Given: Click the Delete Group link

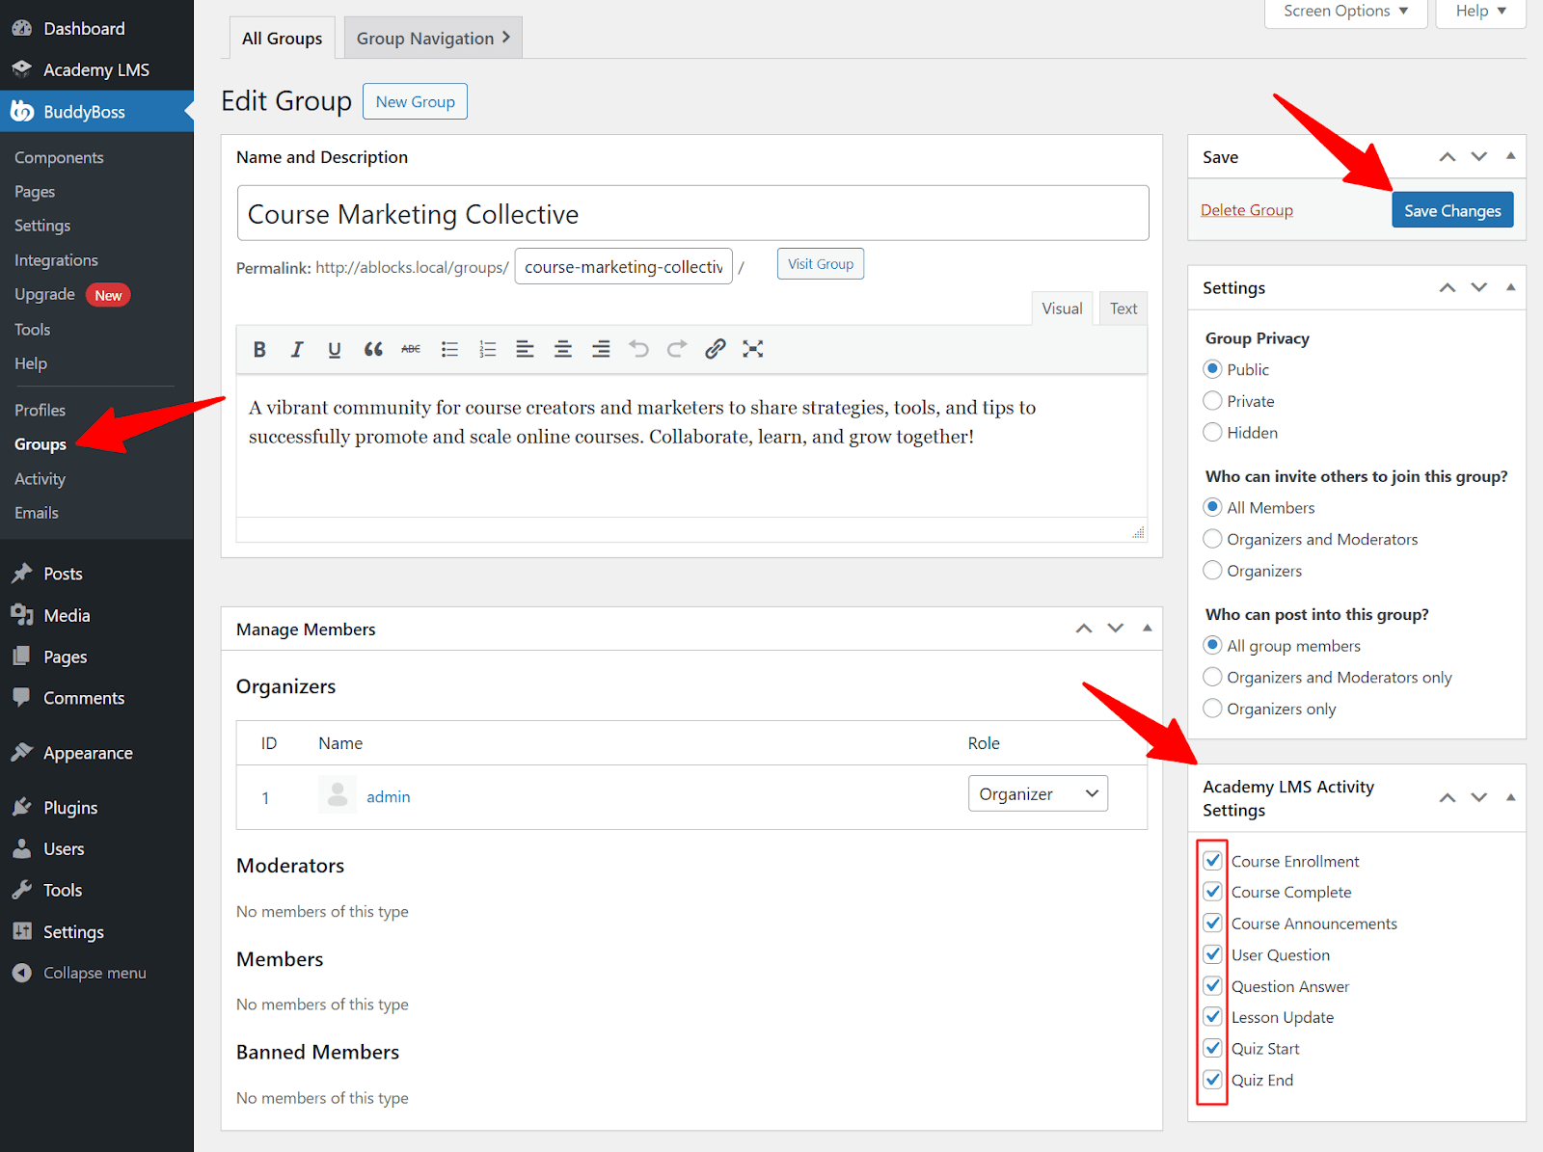Looking at the screenshot, I should tap(1247, 209).
